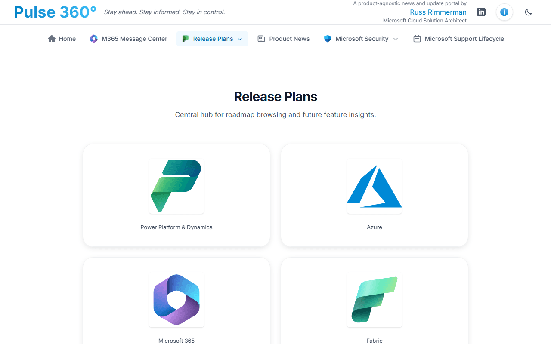This screenshot has height=344, width=551.
Task: Open the Azure logo thumbnail
Action: click(x=375, y=186)
